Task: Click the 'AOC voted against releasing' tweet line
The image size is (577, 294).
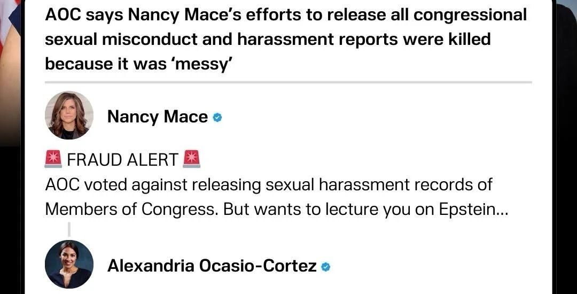Action: (x=268, y=185)
